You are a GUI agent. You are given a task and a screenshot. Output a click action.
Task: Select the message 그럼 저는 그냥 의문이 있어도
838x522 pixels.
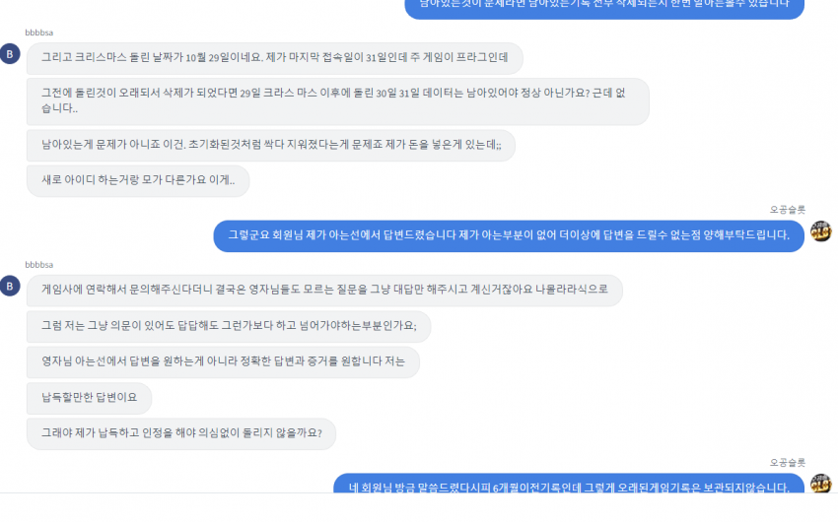click(x=229, y=326)
